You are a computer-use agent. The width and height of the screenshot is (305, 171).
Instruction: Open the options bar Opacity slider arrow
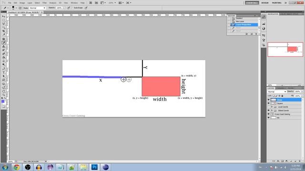(x=64, y=8)
